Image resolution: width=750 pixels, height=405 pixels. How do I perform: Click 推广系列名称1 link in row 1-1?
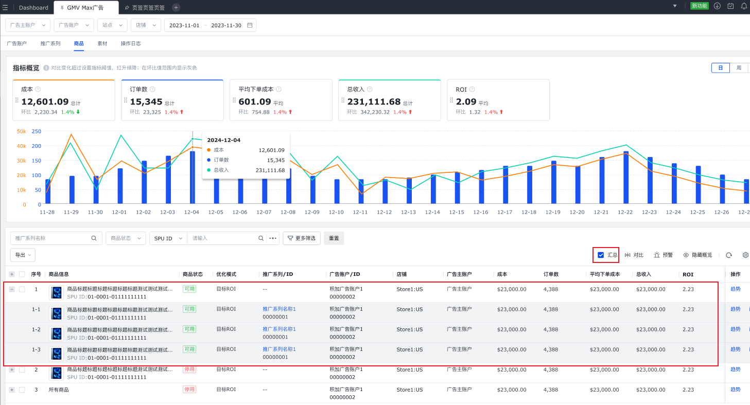279,309
